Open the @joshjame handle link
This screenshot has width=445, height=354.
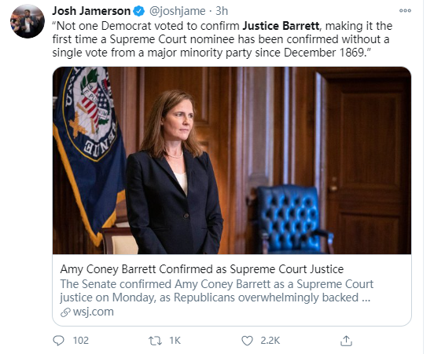click(177, 11)
